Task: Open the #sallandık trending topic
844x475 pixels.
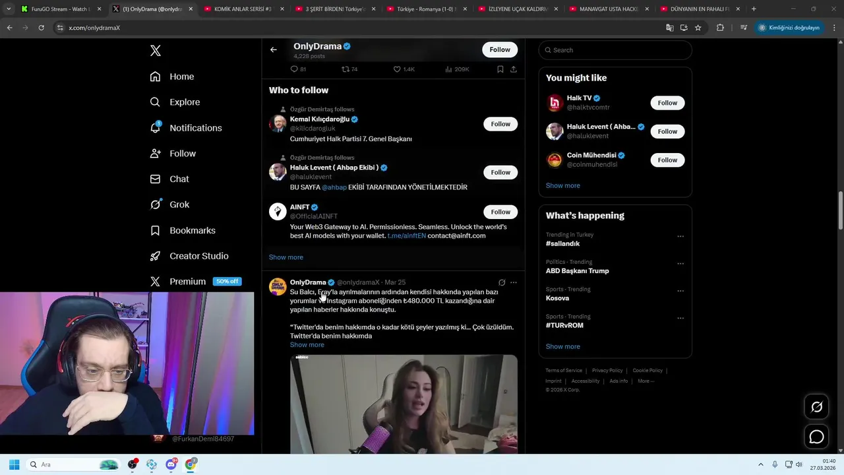Action: coord(562,243)
